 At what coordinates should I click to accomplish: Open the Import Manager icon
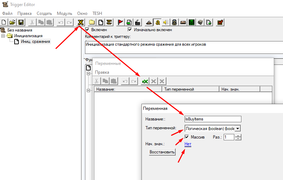[209, 22]
